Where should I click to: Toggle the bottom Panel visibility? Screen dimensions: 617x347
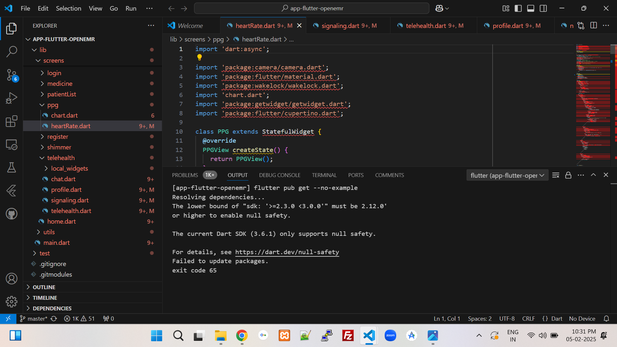(531, 8)
